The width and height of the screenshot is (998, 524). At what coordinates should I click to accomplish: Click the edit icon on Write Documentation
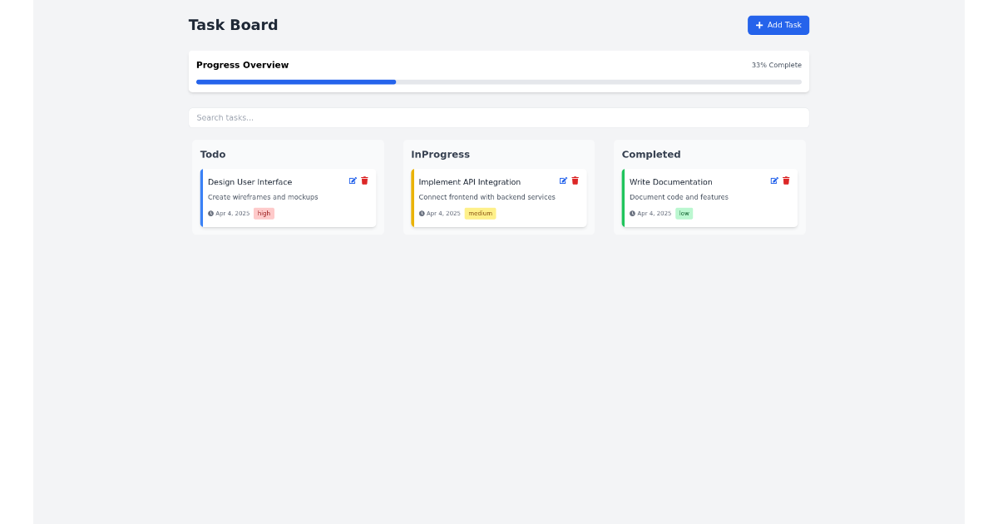tap(773, 180)
